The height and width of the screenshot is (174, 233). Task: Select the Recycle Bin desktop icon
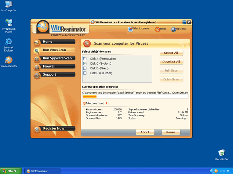(x=221, y=153)
